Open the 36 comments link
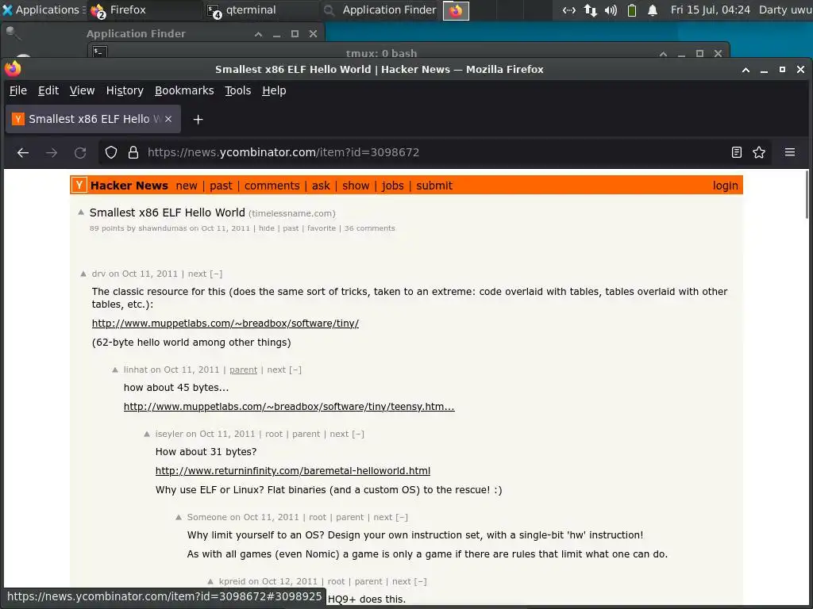Viewport: 813px width, 609px height. [370, 228]
